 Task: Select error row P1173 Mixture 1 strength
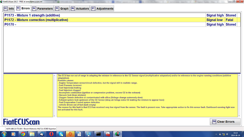point(122,15)
